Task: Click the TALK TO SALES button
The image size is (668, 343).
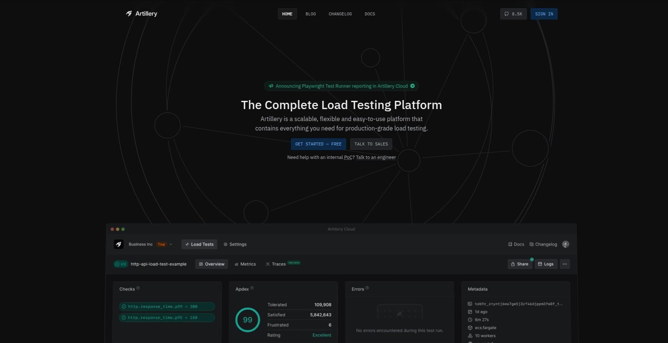Action: pyautogui.click(x=371, y=144)
